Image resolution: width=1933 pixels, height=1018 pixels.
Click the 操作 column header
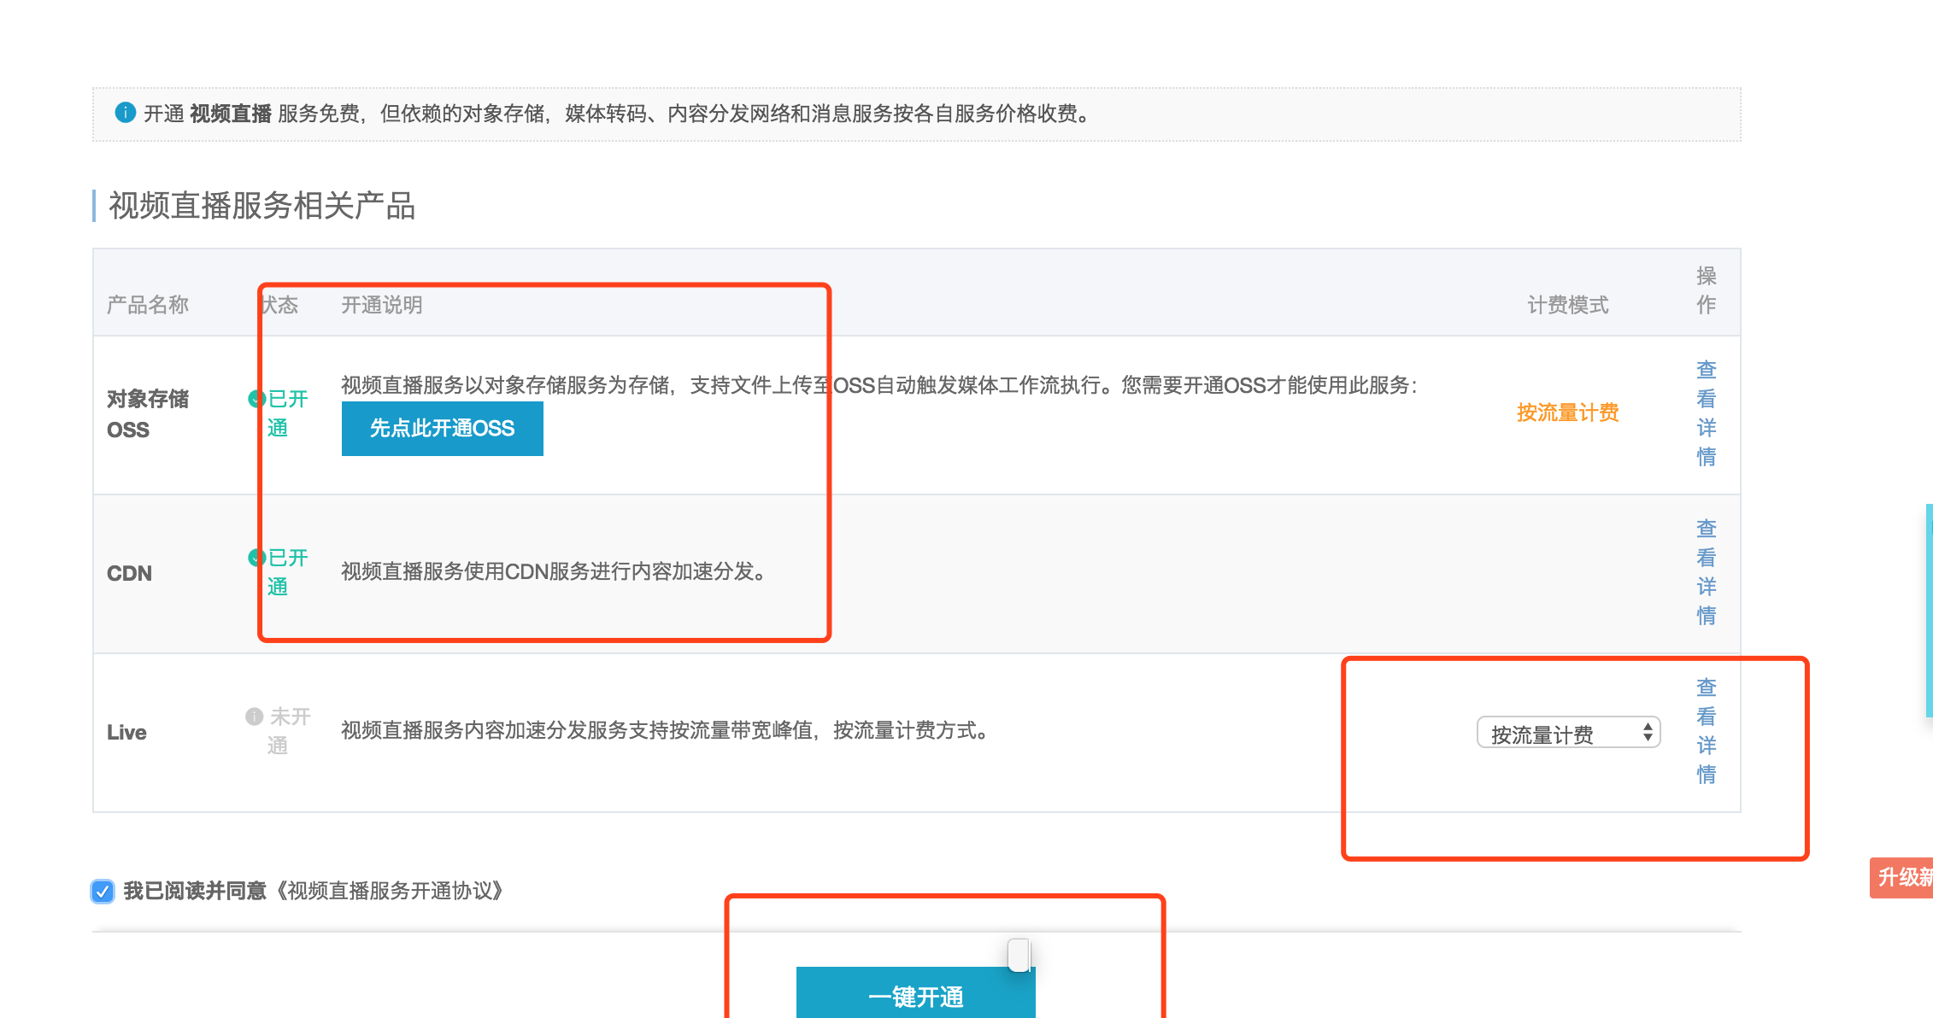click(x=1706, y=290)
